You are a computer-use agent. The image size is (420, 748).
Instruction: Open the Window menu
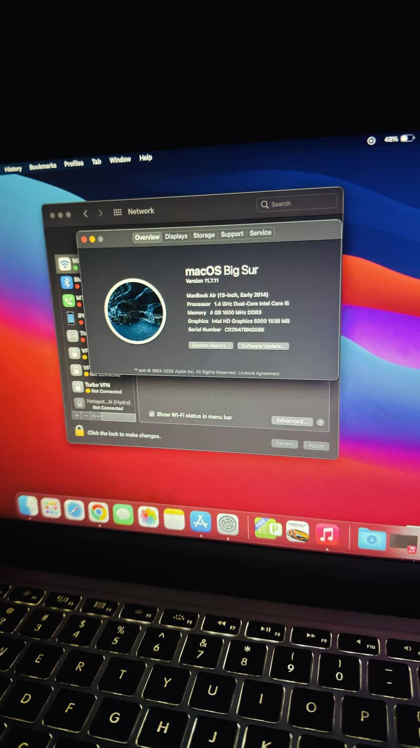(120, 159)
